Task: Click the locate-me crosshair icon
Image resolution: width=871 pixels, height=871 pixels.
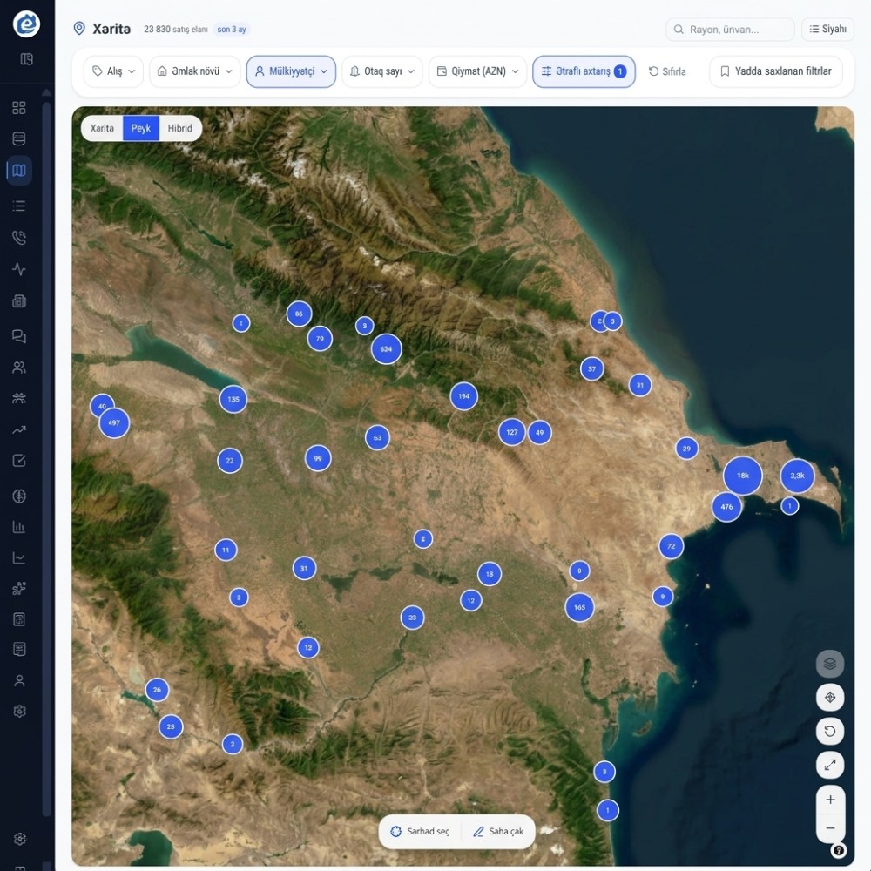Action: click(x=829, y=697)
